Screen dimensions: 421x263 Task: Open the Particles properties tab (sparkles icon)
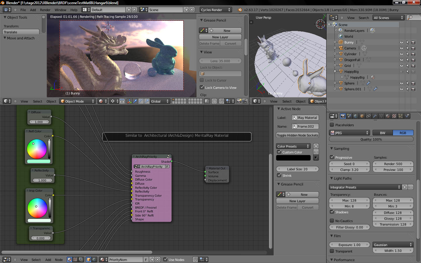[x=400, y=116]
